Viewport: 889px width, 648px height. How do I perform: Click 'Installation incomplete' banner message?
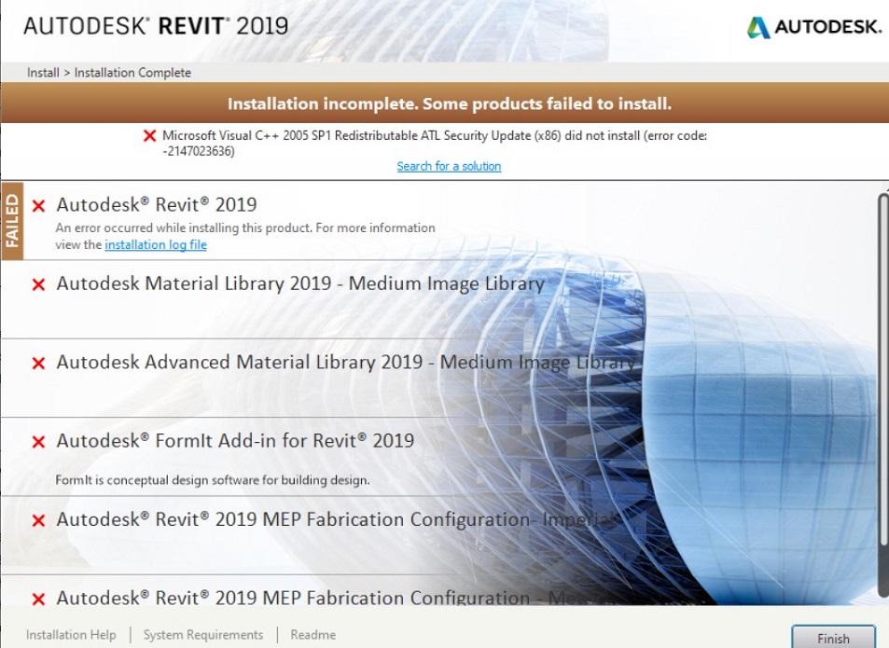pyautogui.click(x=449, y=103)
